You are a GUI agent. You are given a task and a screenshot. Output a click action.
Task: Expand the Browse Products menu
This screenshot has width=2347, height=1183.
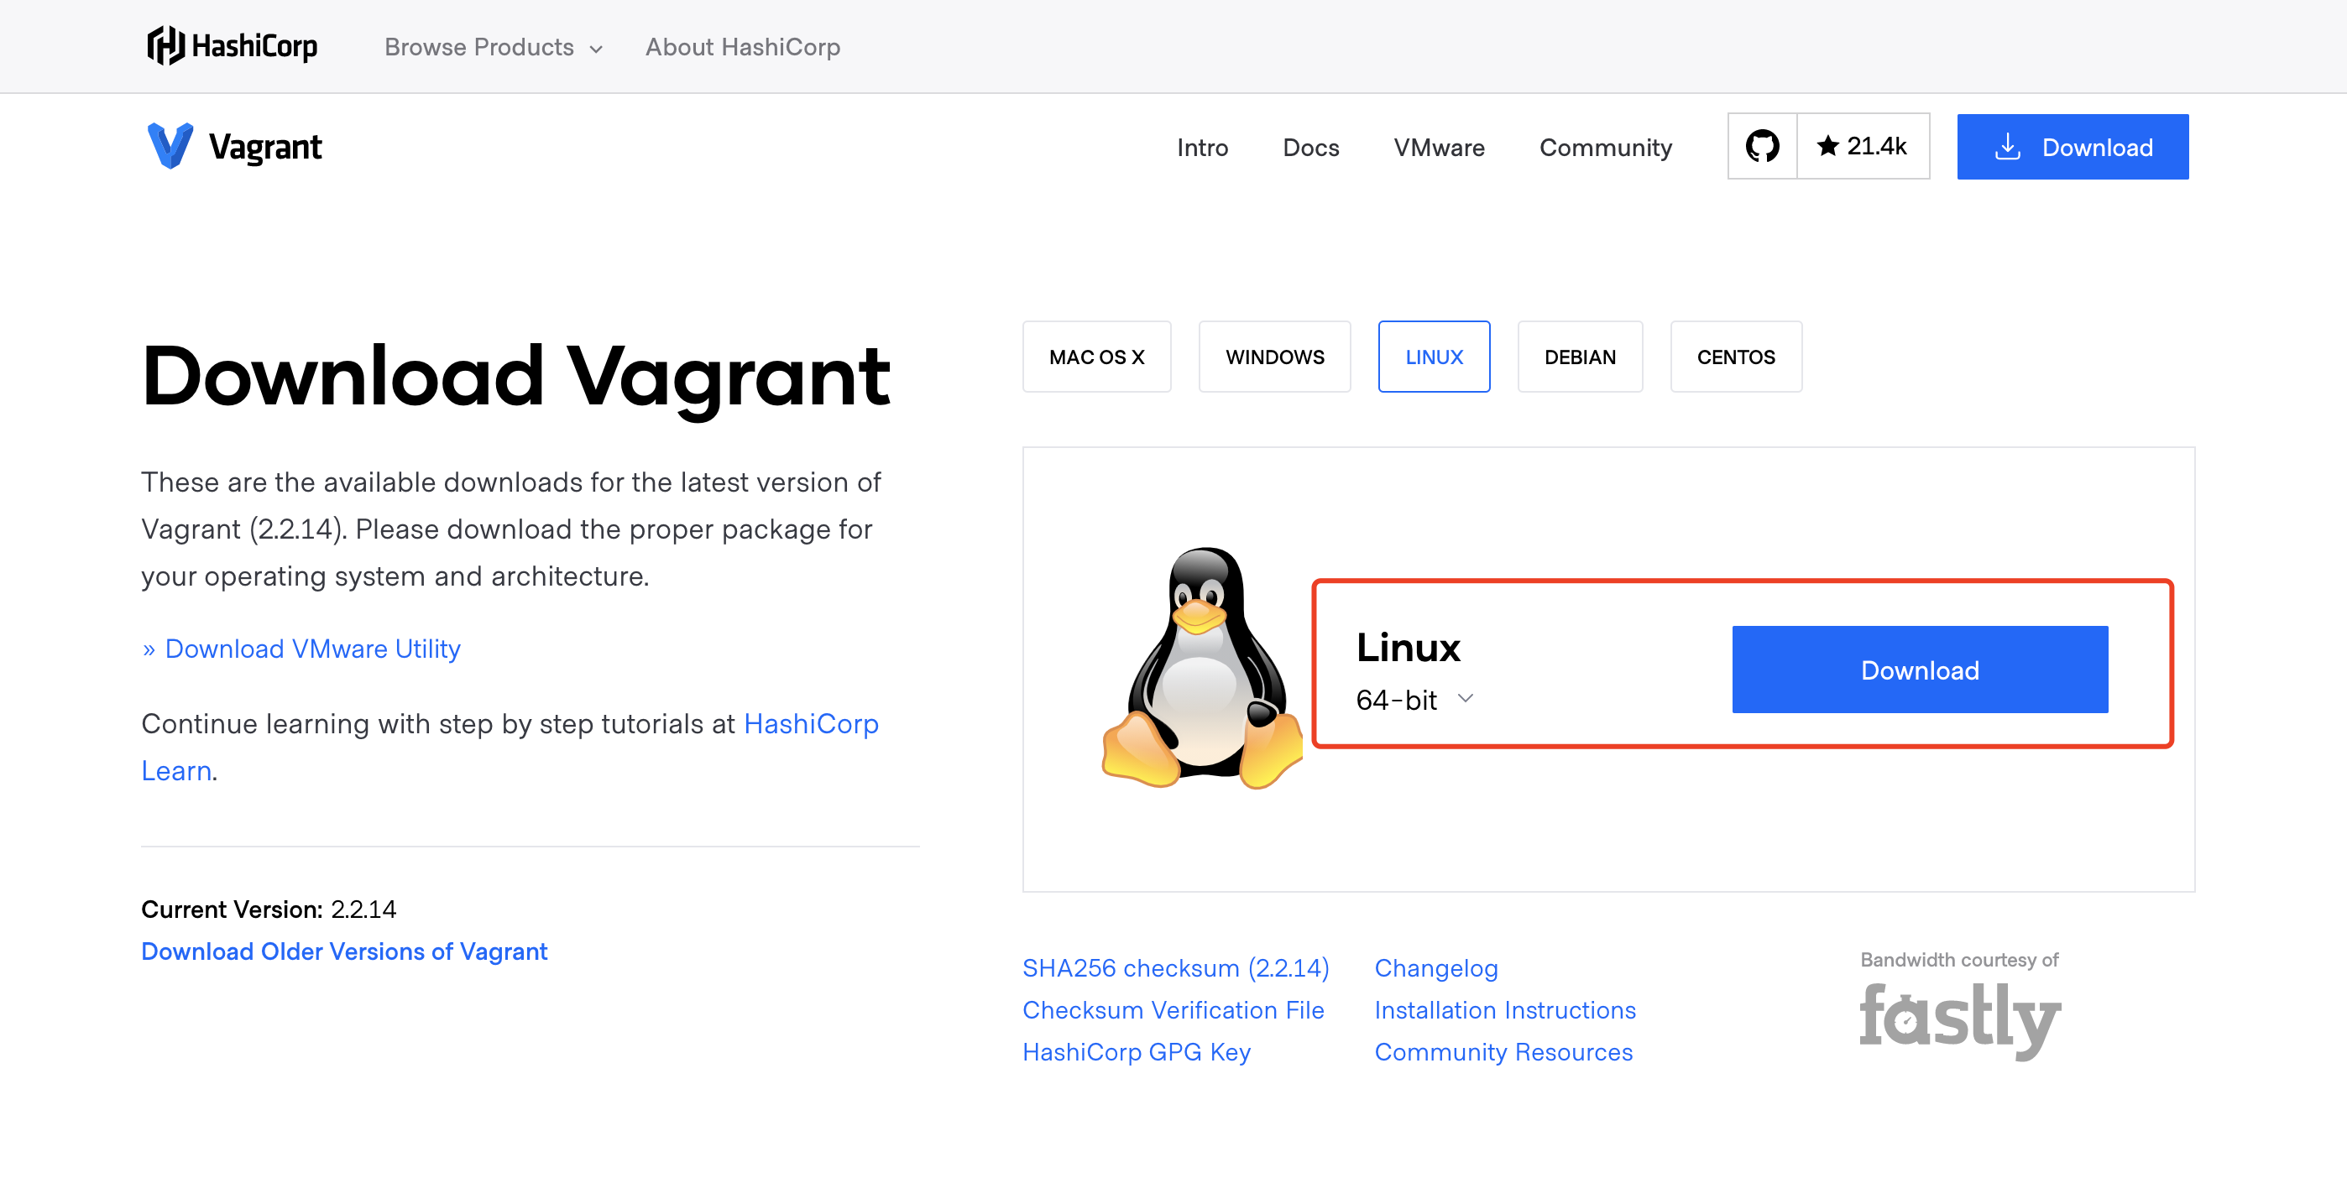493,46
